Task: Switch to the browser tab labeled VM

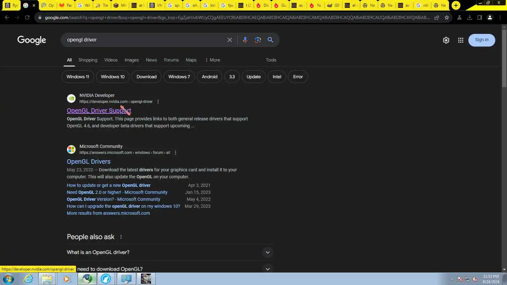Action: 156,5
